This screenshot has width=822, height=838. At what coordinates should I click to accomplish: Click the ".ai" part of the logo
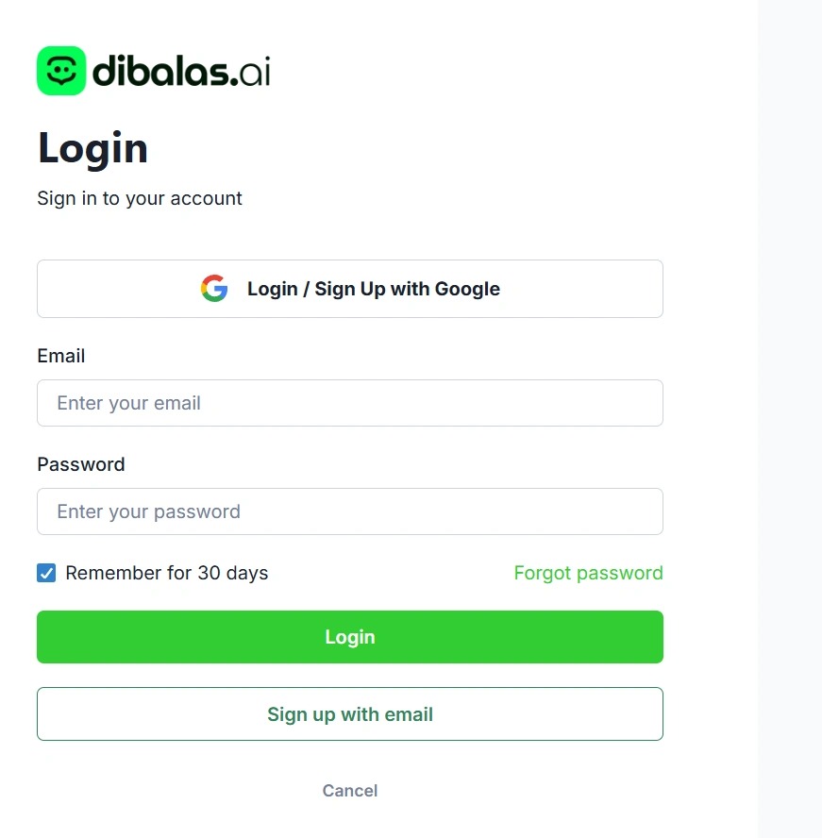(252, 72)
